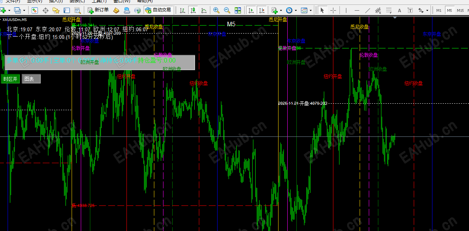Image resolution: width=469 pixels, height=231 pixels.
Task: Switch to the M1 timeframe
Action: pyautogui.click(x=439, y=10)
